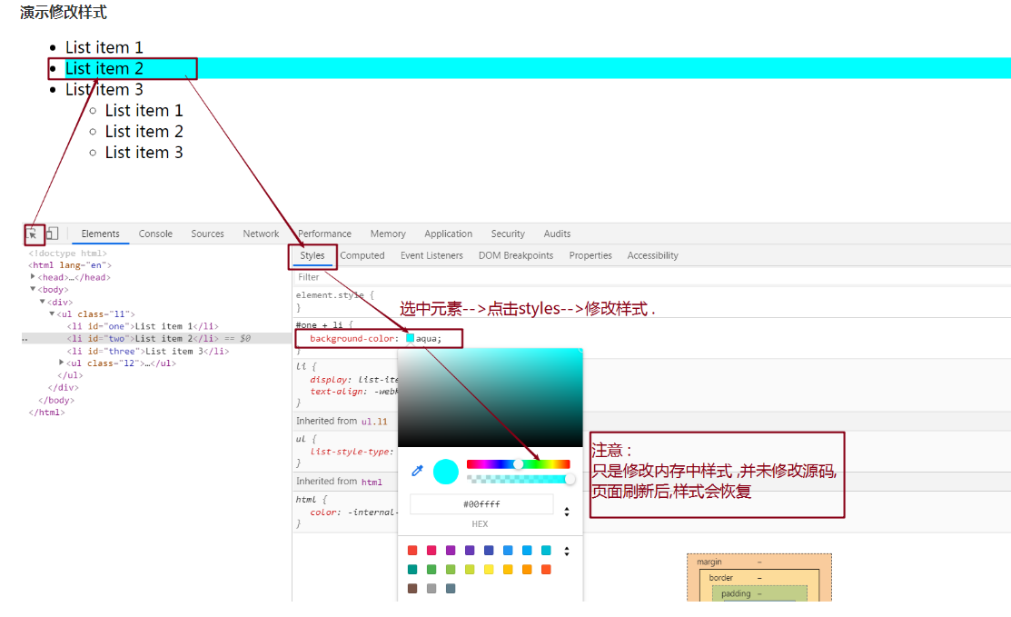Choose the purple palette swatch
This screenshot has height=617, width=1011.
click(x=451, y=550)
